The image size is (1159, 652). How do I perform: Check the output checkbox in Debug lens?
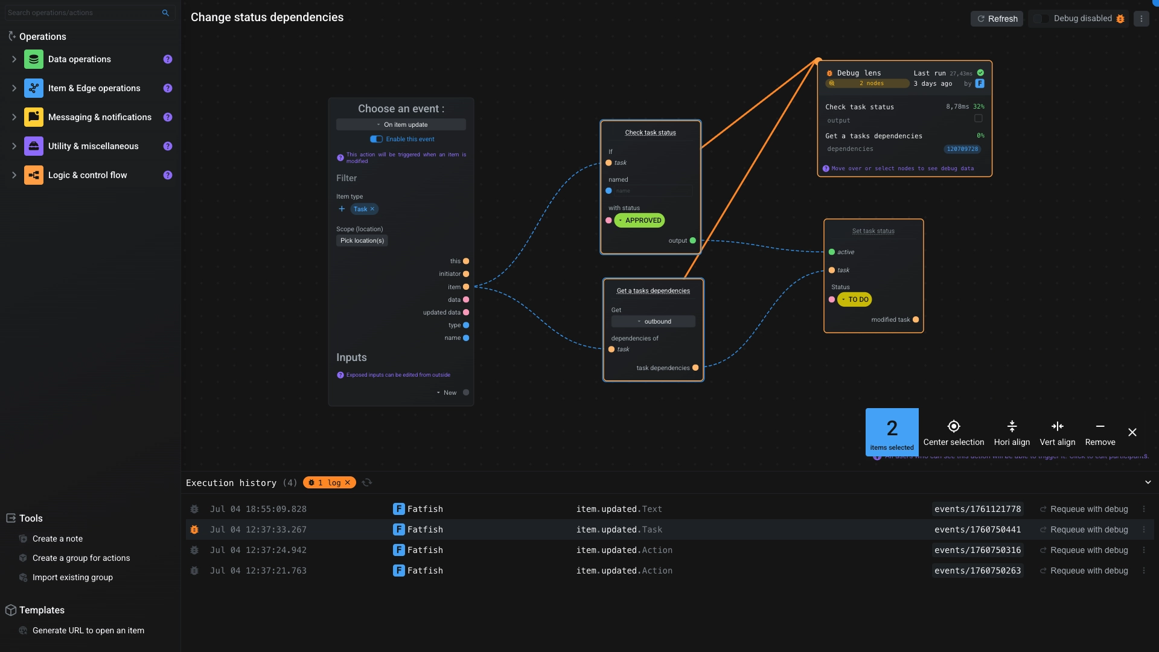[x=978, y=119]
